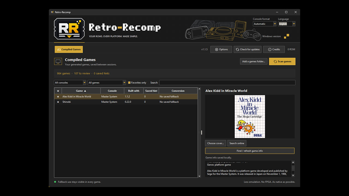
Task: Select the Alex Kidd in Miracle World row
Action: coord(126,97)
